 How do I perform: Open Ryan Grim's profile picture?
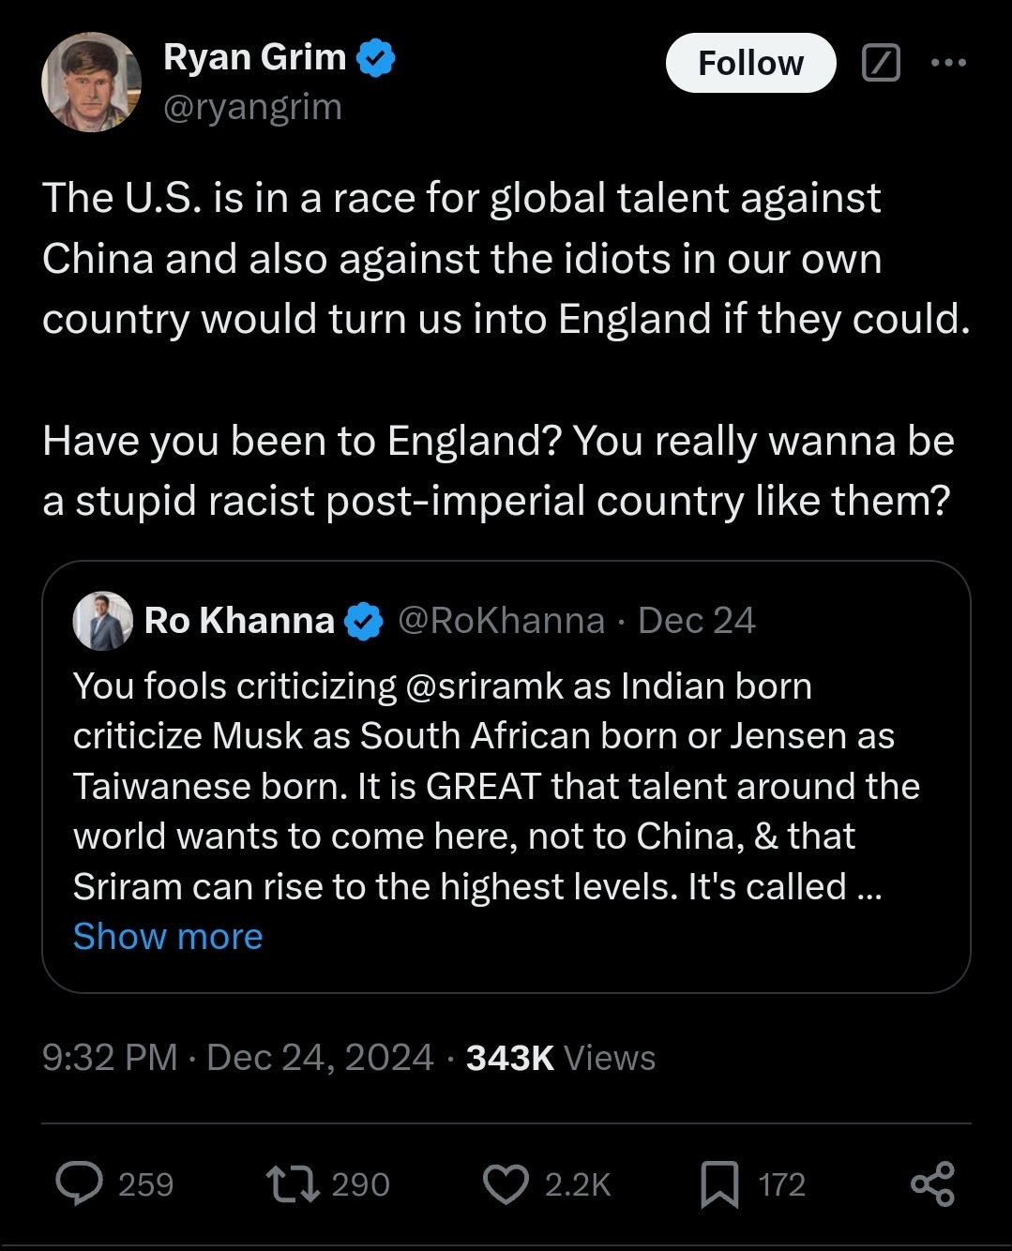tap(91, 83)
